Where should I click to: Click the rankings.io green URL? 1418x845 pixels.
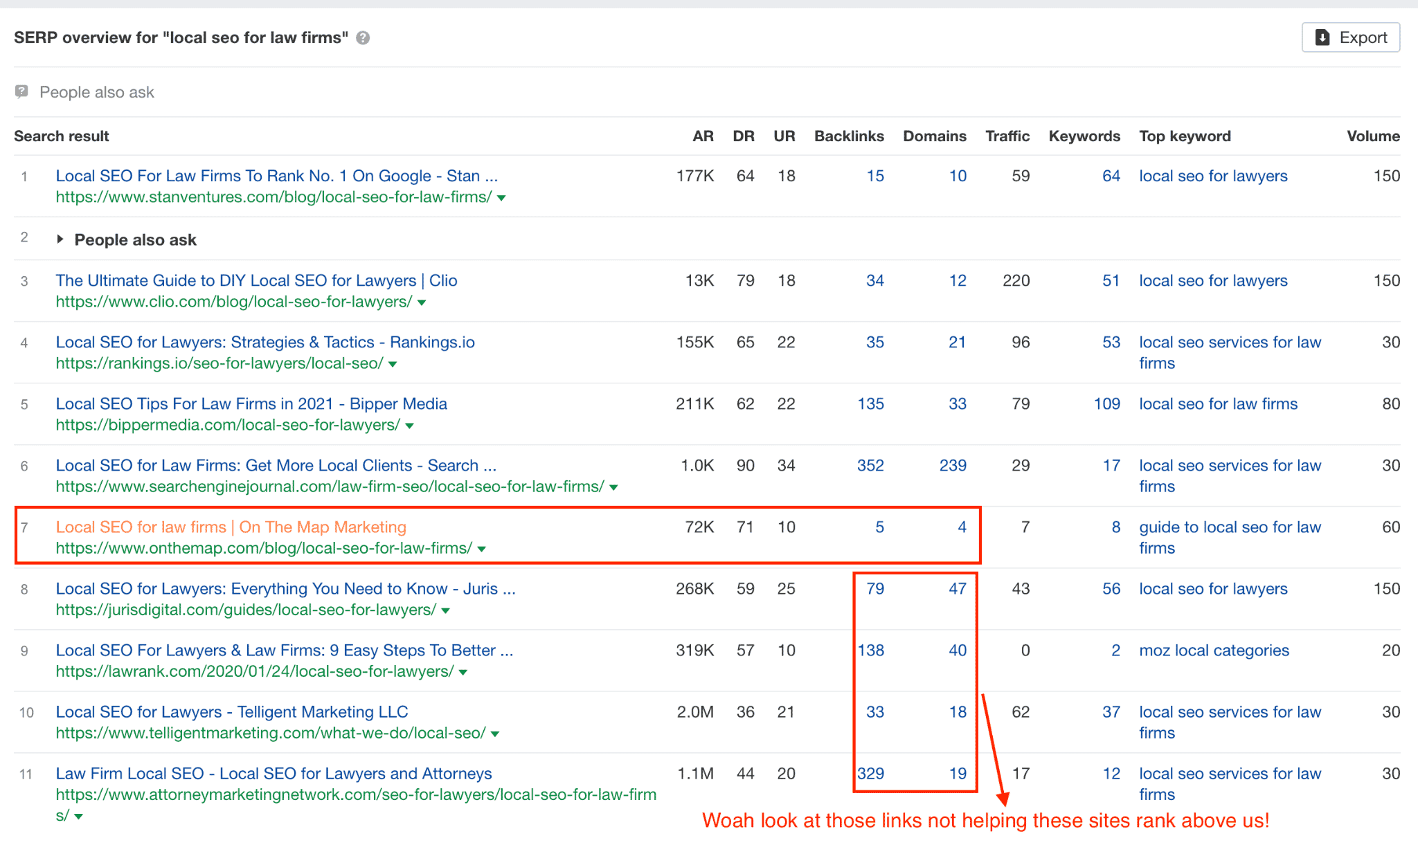coord(219,363)
